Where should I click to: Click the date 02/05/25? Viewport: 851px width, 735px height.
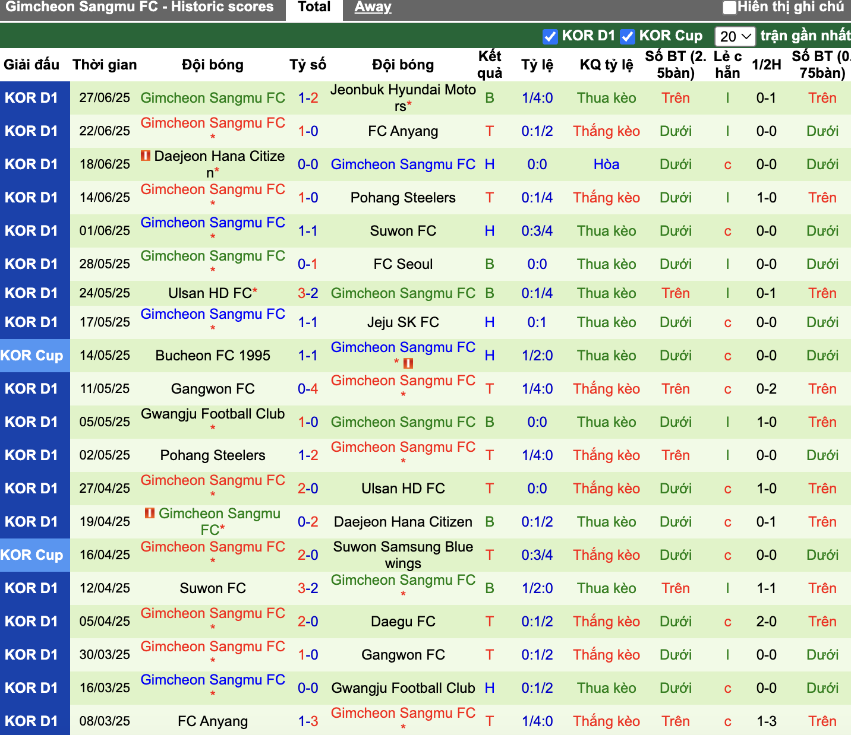105,455
